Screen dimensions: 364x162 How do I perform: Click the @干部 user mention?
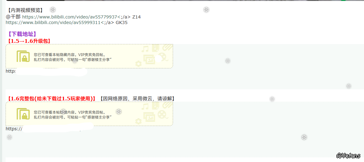click(13, 17)
